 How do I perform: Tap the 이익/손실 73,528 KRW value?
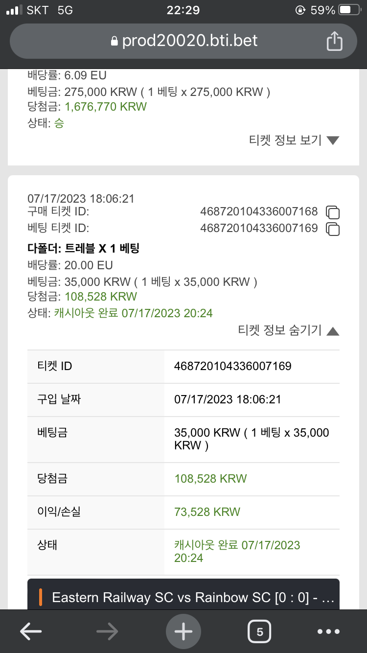pos(207,512)
